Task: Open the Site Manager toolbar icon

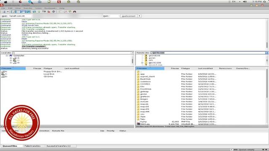Action: 4,12
